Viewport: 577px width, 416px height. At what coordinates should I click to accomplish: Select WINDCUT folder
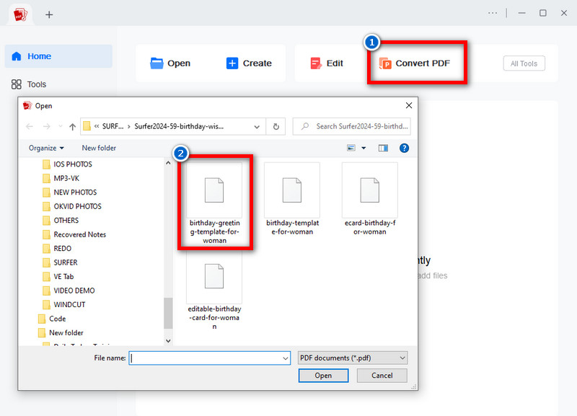pos(64,304)
